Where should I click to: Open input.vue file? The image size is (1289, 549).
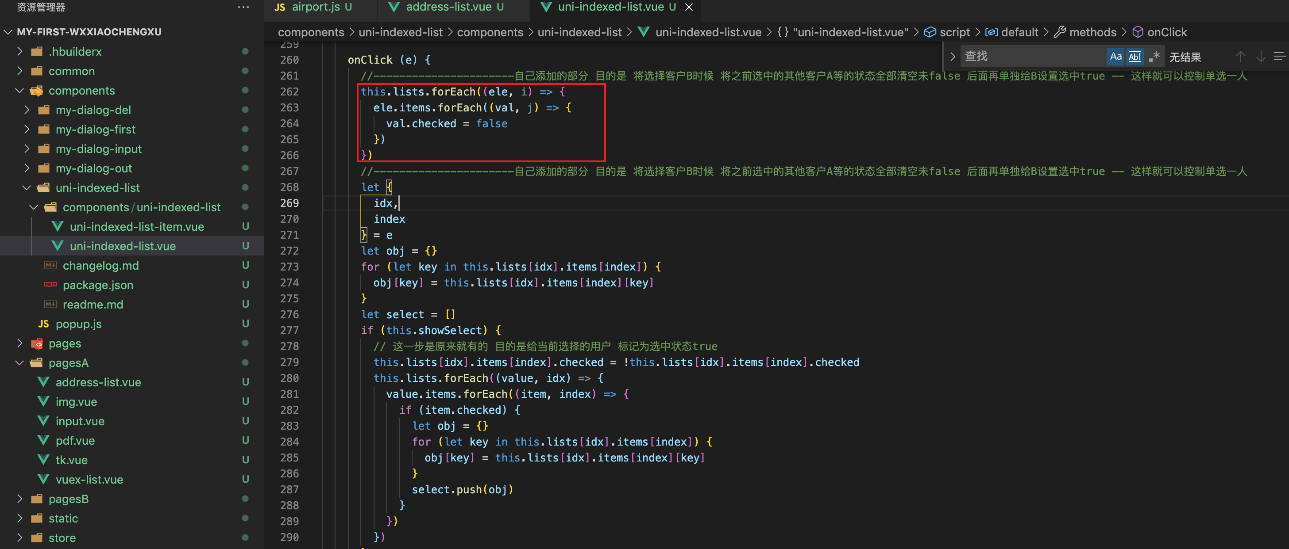(80, 422)
